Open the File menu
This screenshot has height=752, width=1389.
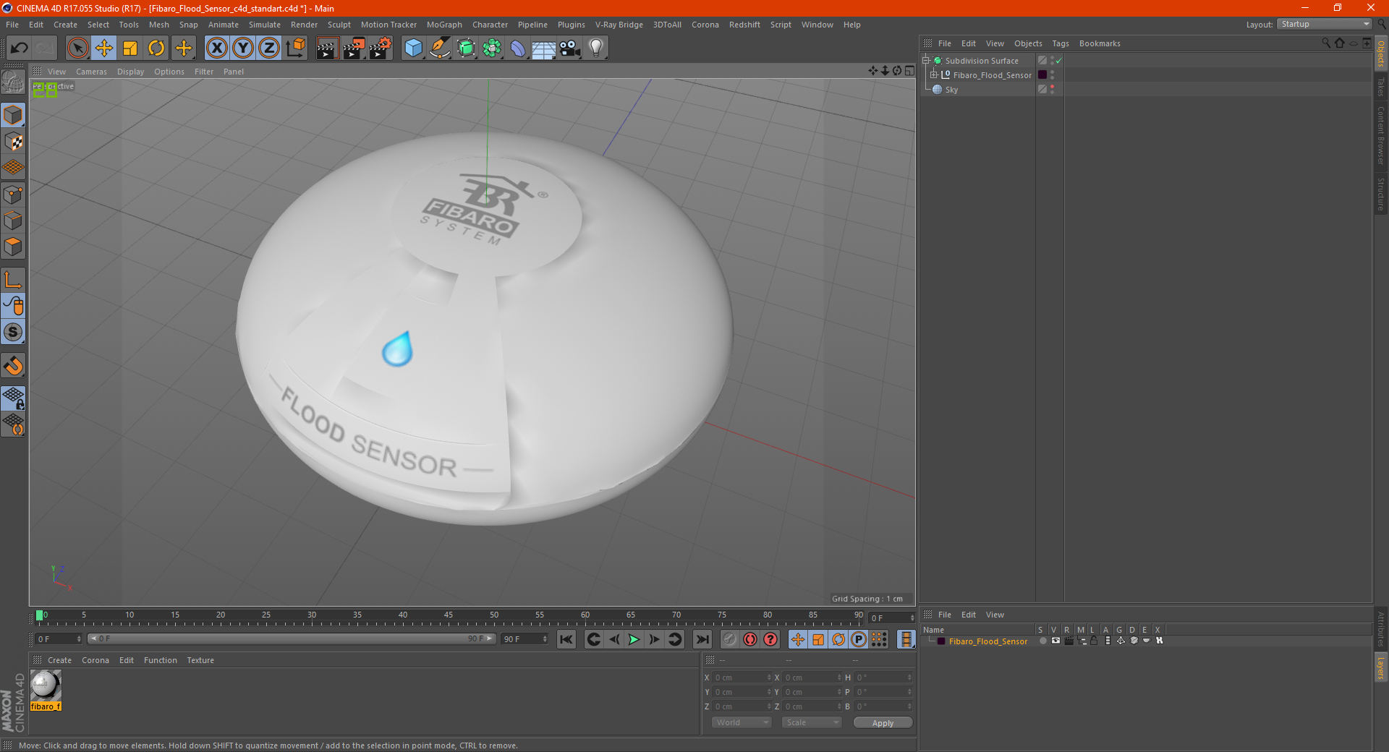[12, 25]
